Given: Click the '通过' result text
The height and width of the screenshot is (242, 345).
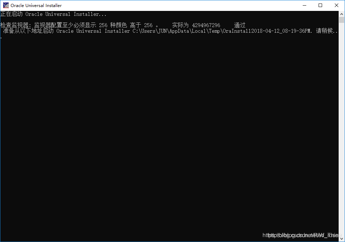Looking at the screenshot, I should coord(240,25).
